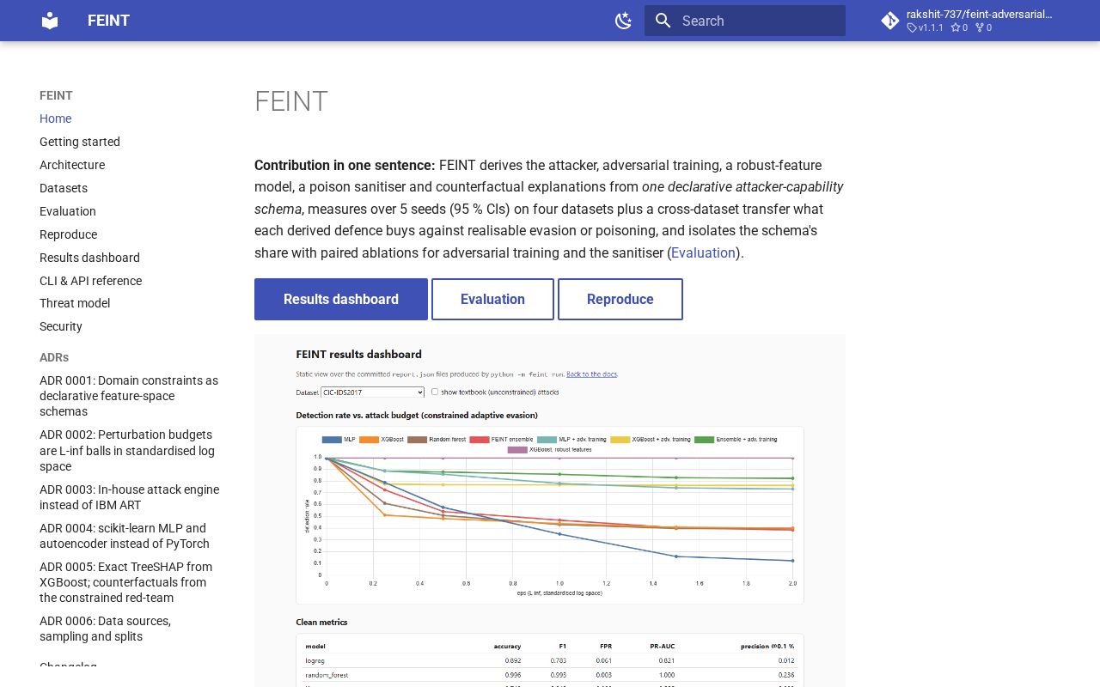Click the outlined Reproduce button
Image resolution: width=1100 pixels, height=687 pixels.
pyautogui.click(x=620, y=299)
